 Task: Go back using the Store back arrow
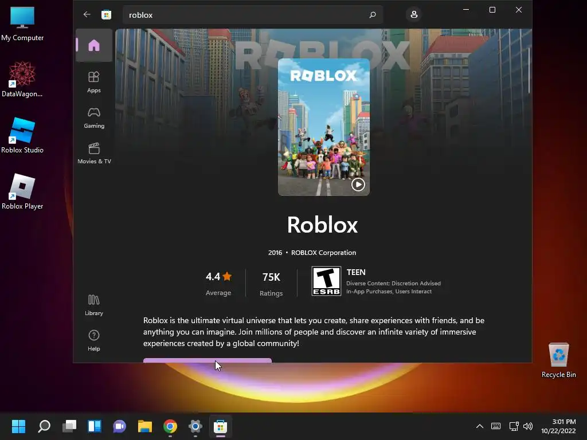pos(87,14)
